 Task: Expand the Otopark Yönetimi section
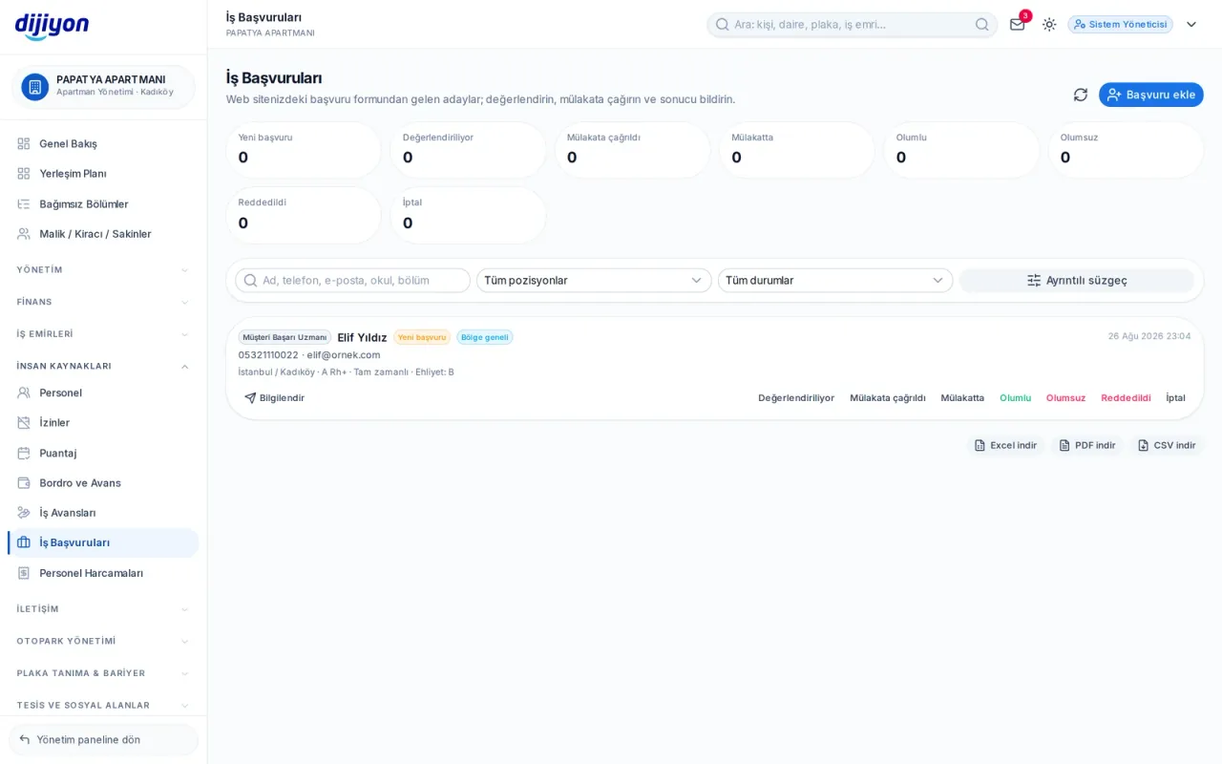point(103,641)
